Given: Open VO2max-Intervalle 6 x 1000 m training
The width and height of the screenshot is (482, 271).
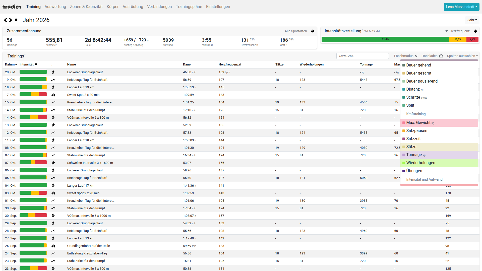Looking at the screenshot, I should 89,216.
